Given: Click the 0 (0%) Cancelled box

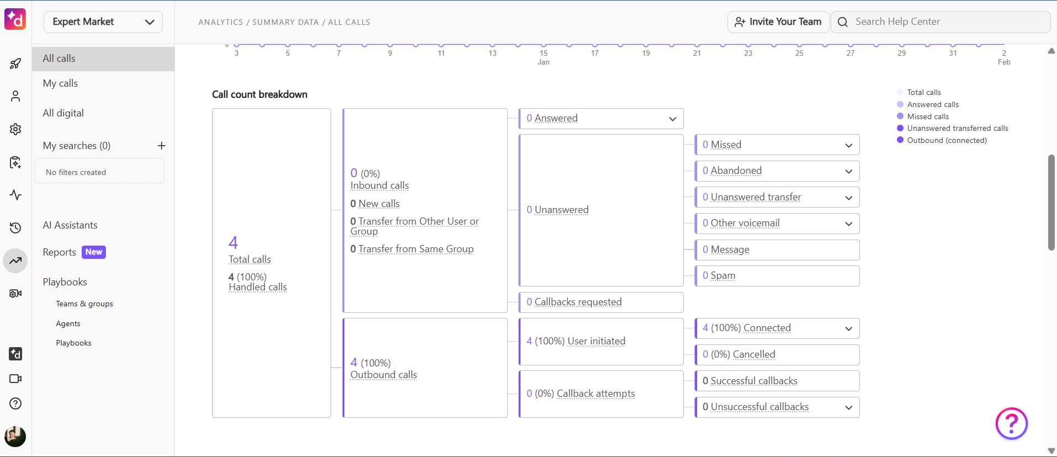Looking at the screenshot, I should click(777, 355).
